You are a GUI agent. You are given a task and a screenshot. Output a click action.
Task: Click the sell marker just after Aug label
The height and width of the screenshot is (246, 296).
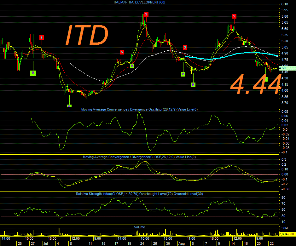[185, 47]
